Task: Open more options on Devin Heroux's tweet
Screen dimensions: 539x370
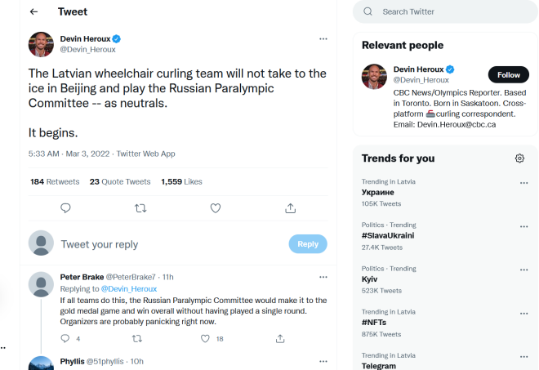Action: pyautogui.click(x=323, y=38)
